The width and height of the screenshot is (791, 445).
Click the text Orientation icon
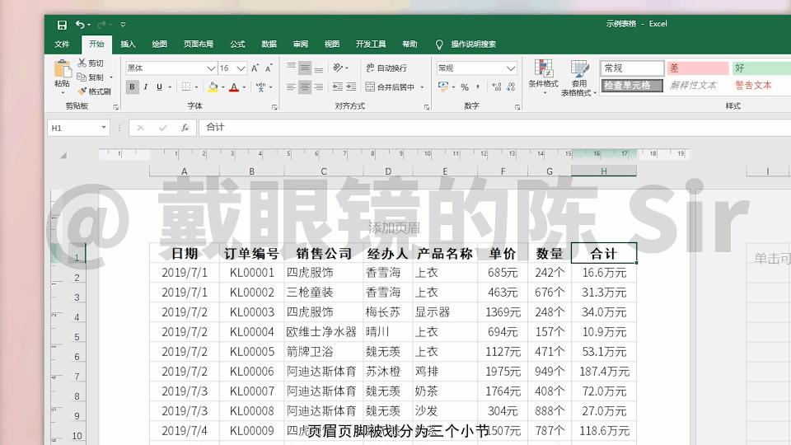(x=338, y=68)
